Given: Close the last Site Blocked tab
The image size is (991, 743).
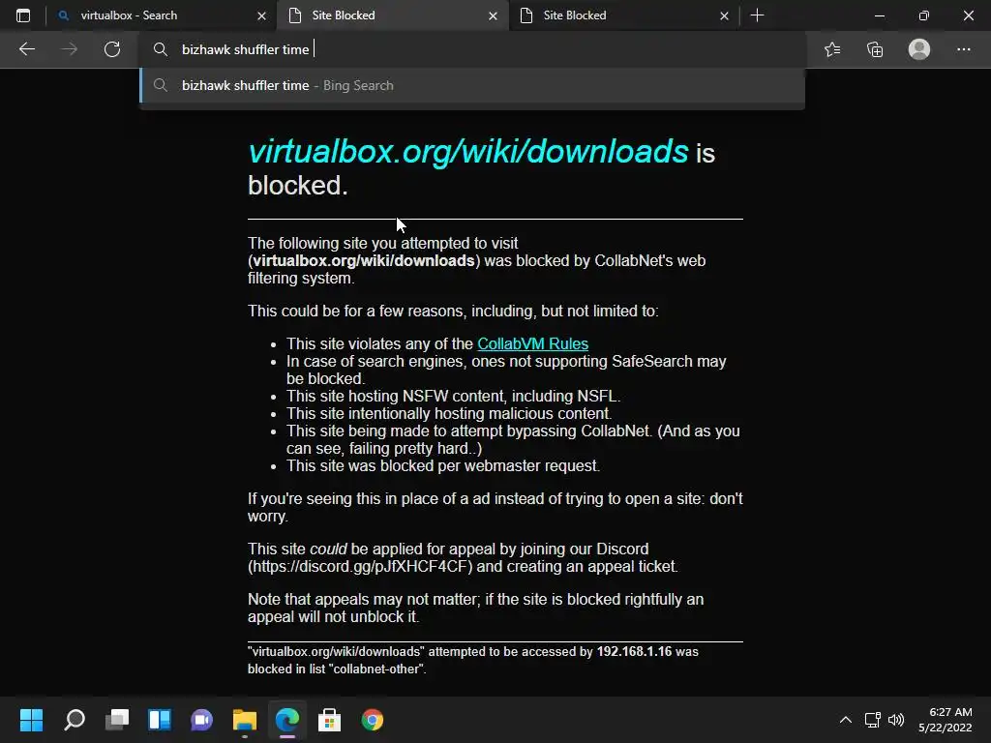Looking at the screenshot, I should tap(724, 15).
